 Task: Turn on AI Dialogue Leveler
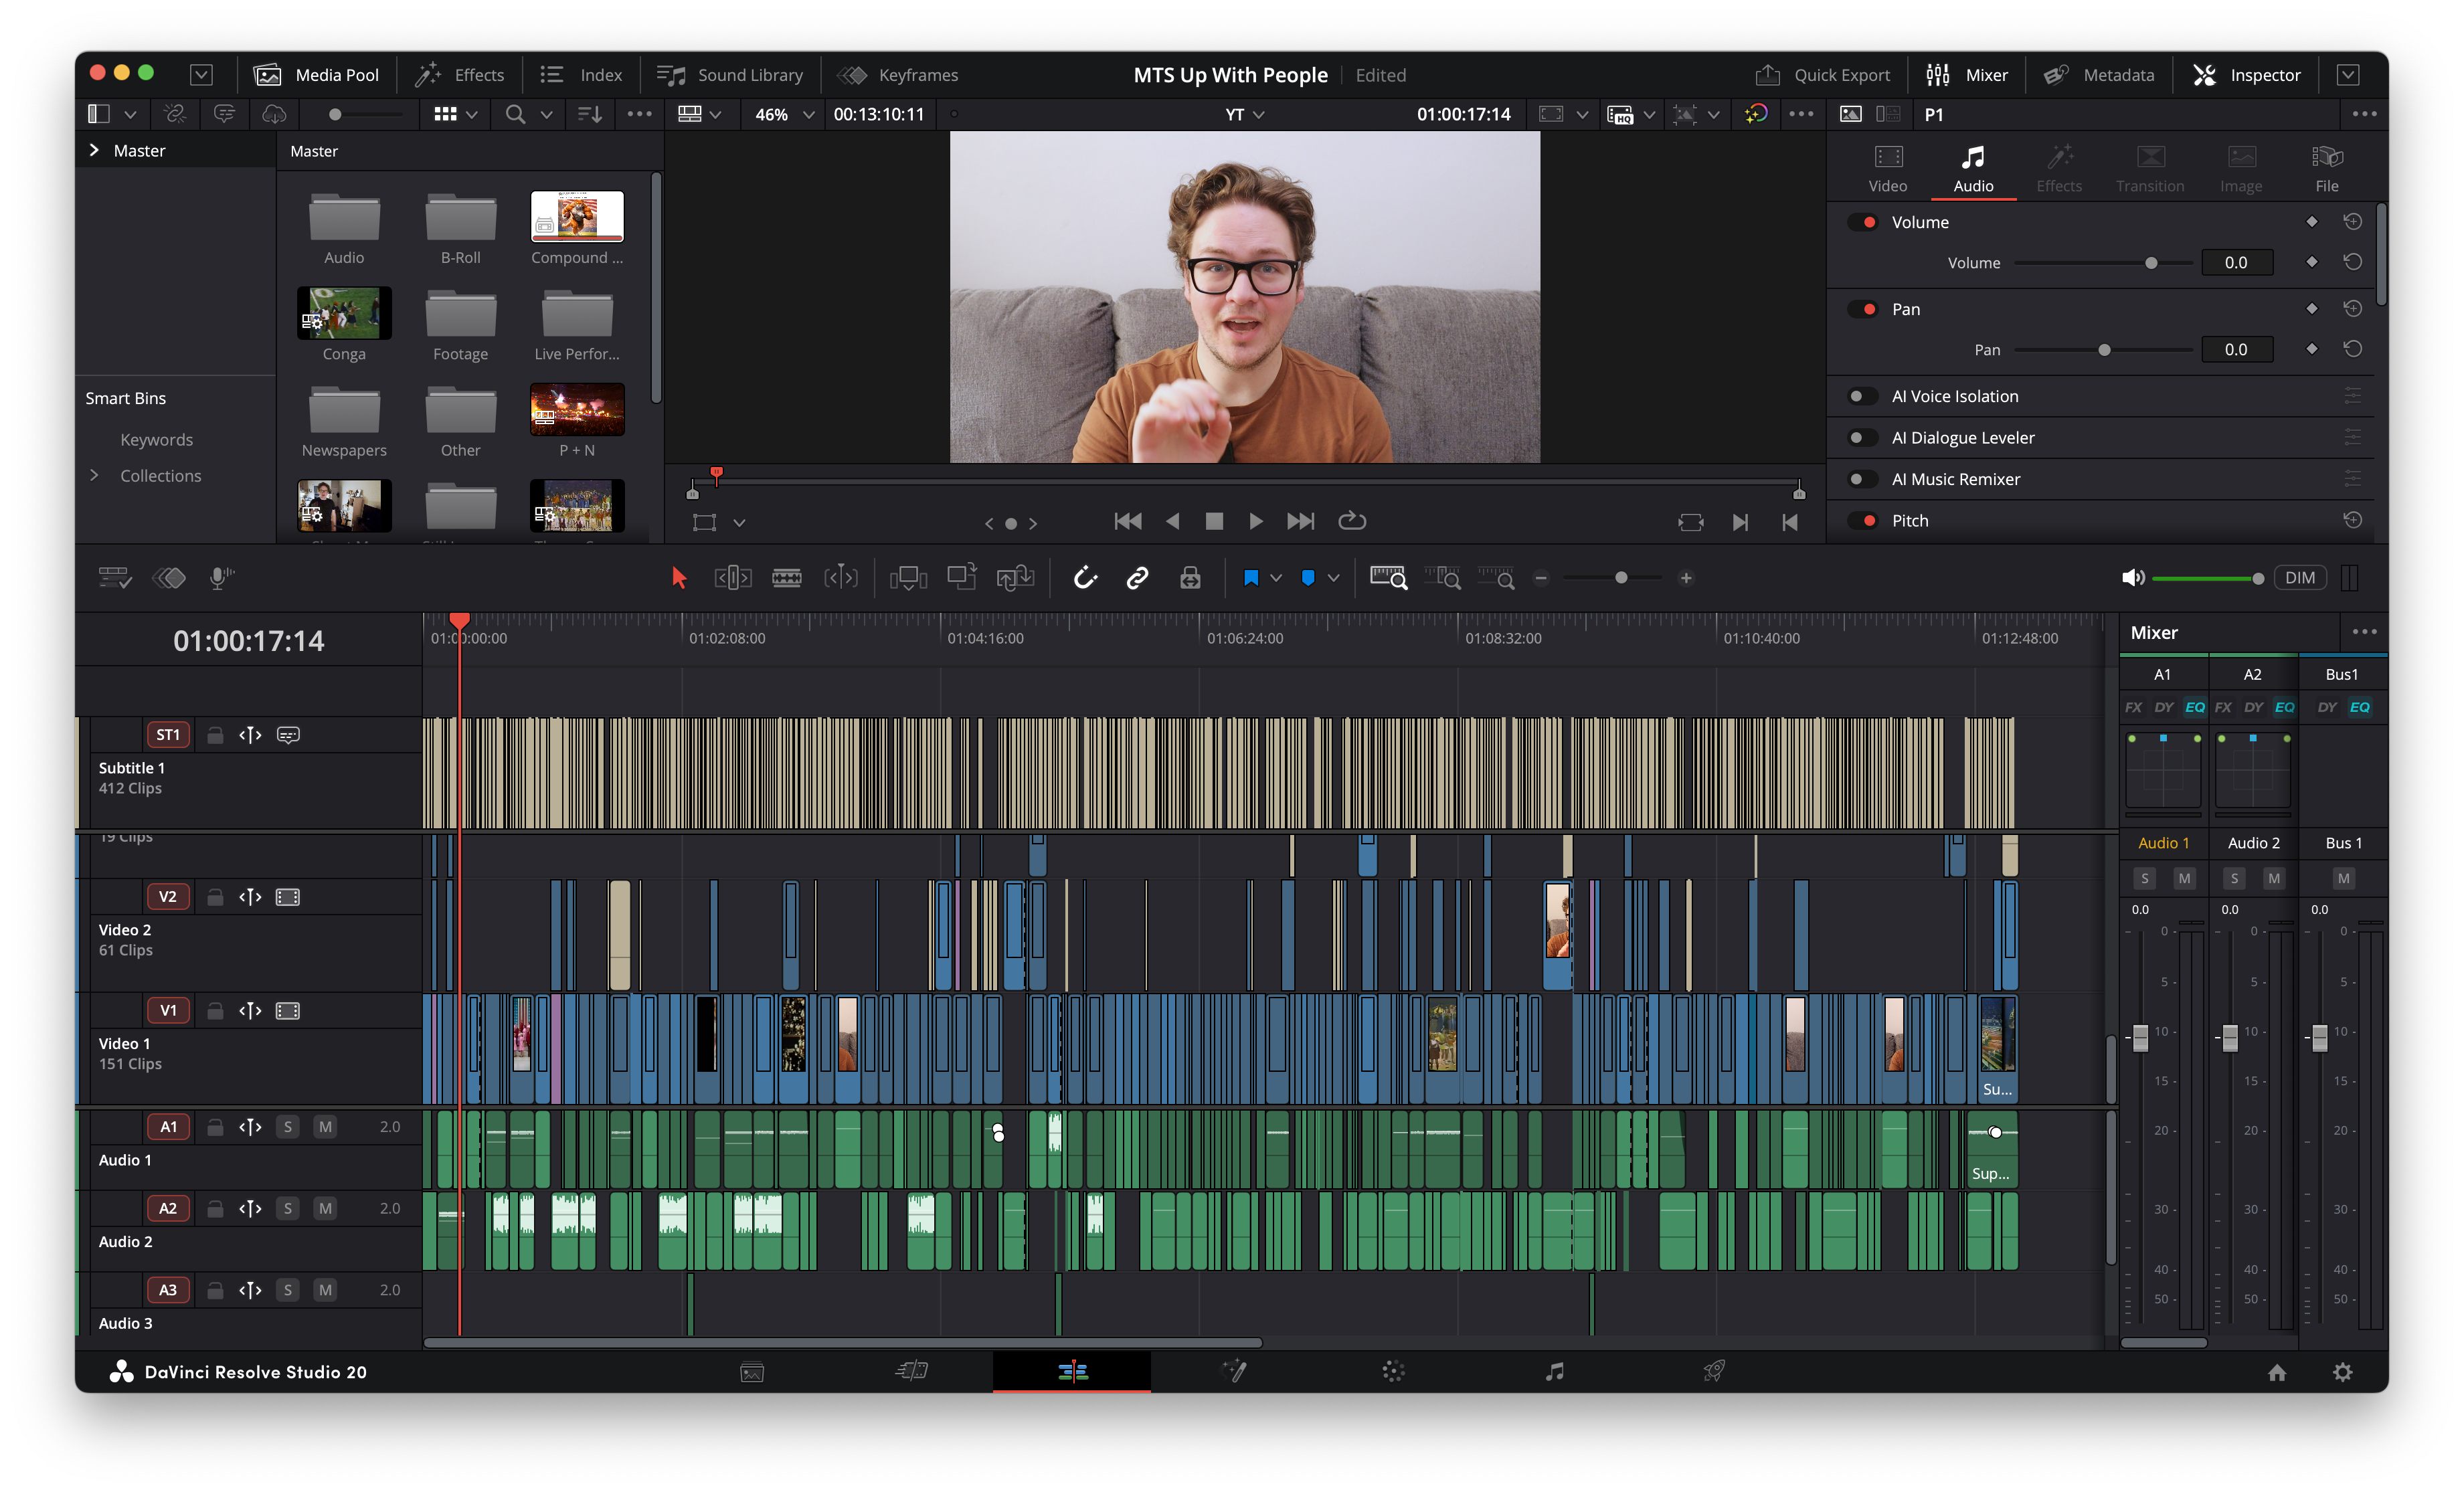click(x=1861, y=438)
